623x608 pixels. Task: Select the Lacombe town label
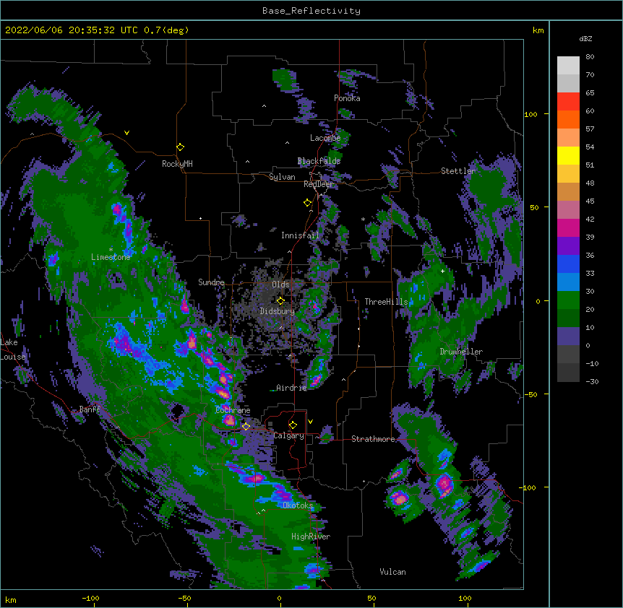click(x=325, y=138)
